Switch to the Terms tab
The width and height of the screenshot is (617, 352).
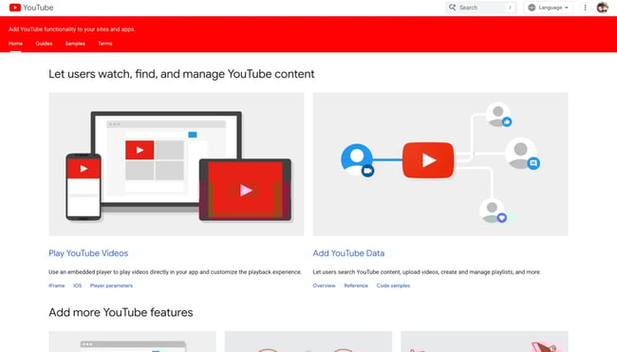click(105, 44)
